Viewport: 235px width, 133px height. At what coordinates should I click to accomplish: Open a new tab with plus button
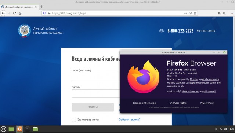(x=41, y=7)
